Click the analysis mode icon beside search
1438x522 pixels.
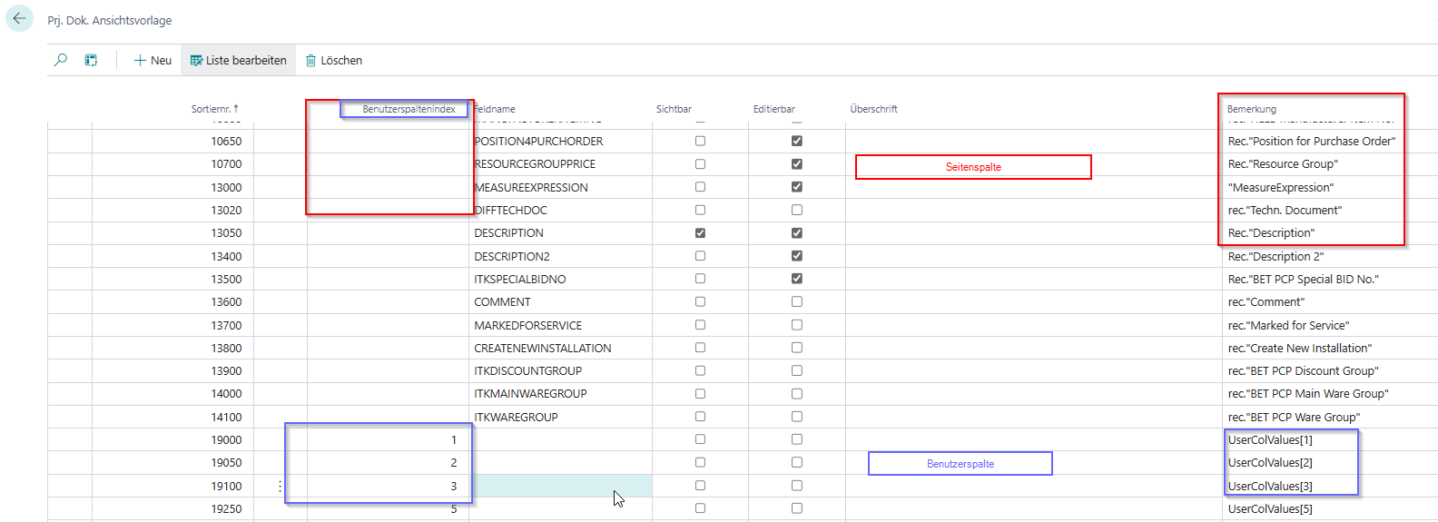pos(91,60)
